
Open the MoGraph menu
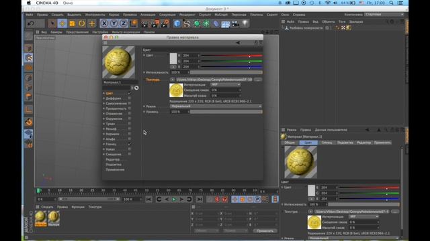tap(221, 15)
